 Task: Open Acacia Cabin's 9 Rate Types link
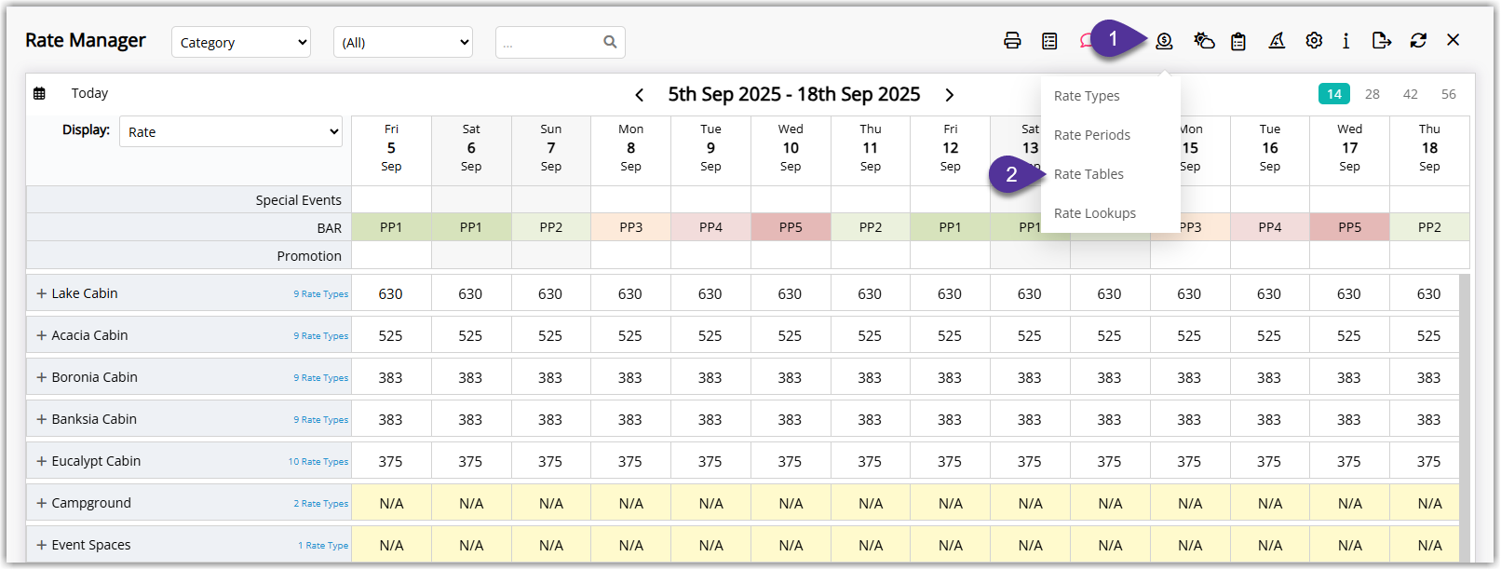pyautogui.click(x=321, y=336)
